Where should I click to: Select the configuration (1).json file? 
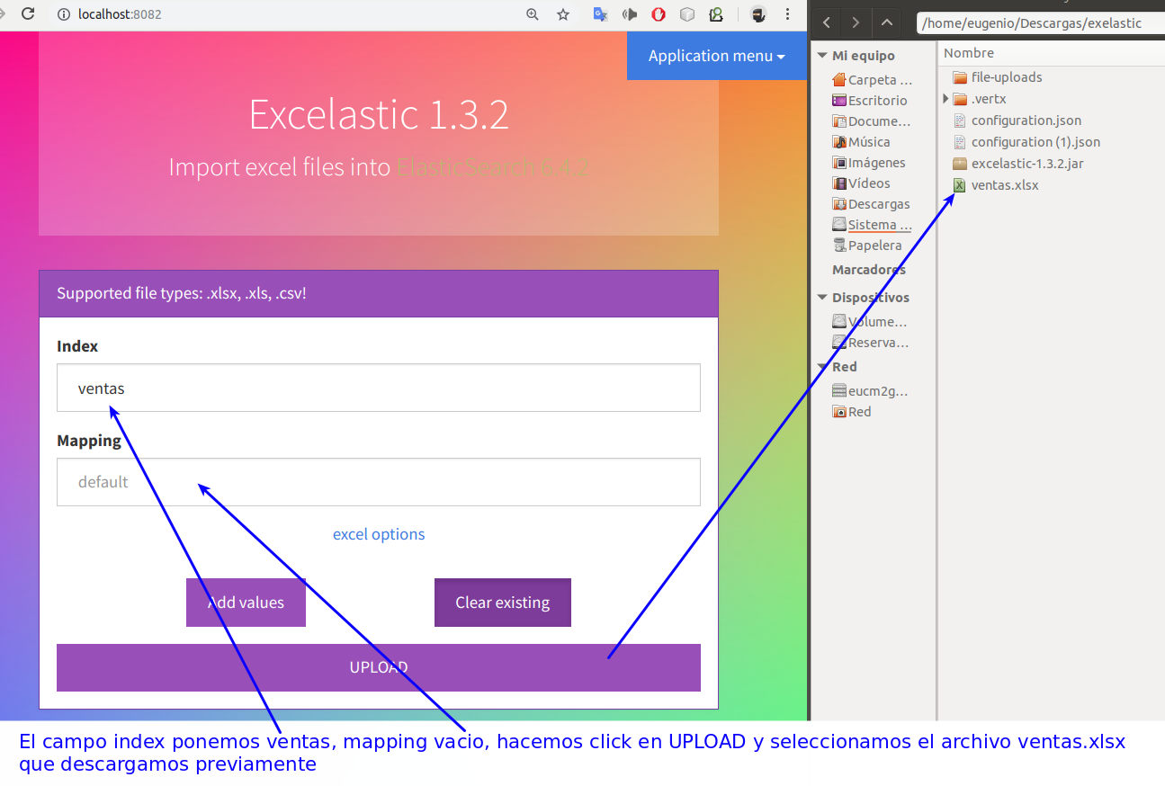click(x=1026, y=142)
